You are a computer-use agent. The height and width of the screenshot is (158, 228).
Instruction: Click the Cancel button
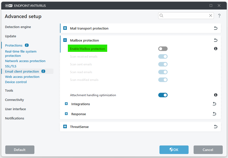208,150
